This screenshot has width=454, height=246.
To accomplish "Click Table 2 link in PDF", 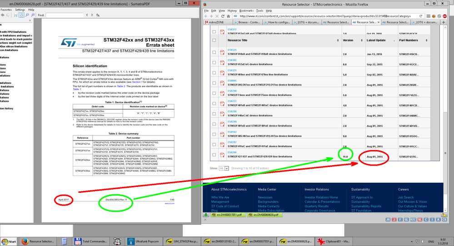I will tap(121, 86).
